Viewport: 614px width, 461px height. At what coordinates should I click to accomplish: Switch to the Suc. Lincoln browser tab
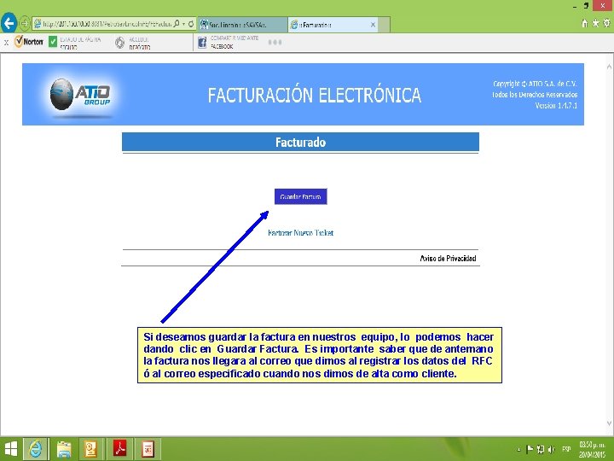click(x=242, y=24)
